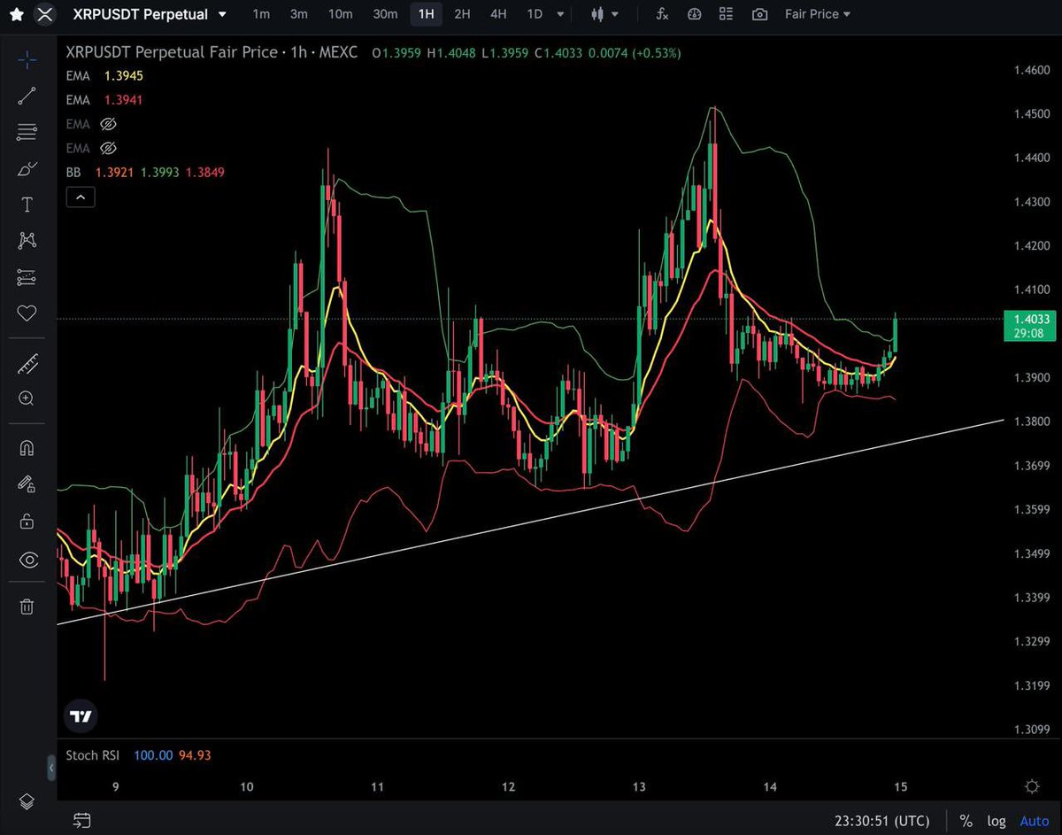Show the third hidden EMA indicator
Viewport: 1062px width, 835px height.
108,124
